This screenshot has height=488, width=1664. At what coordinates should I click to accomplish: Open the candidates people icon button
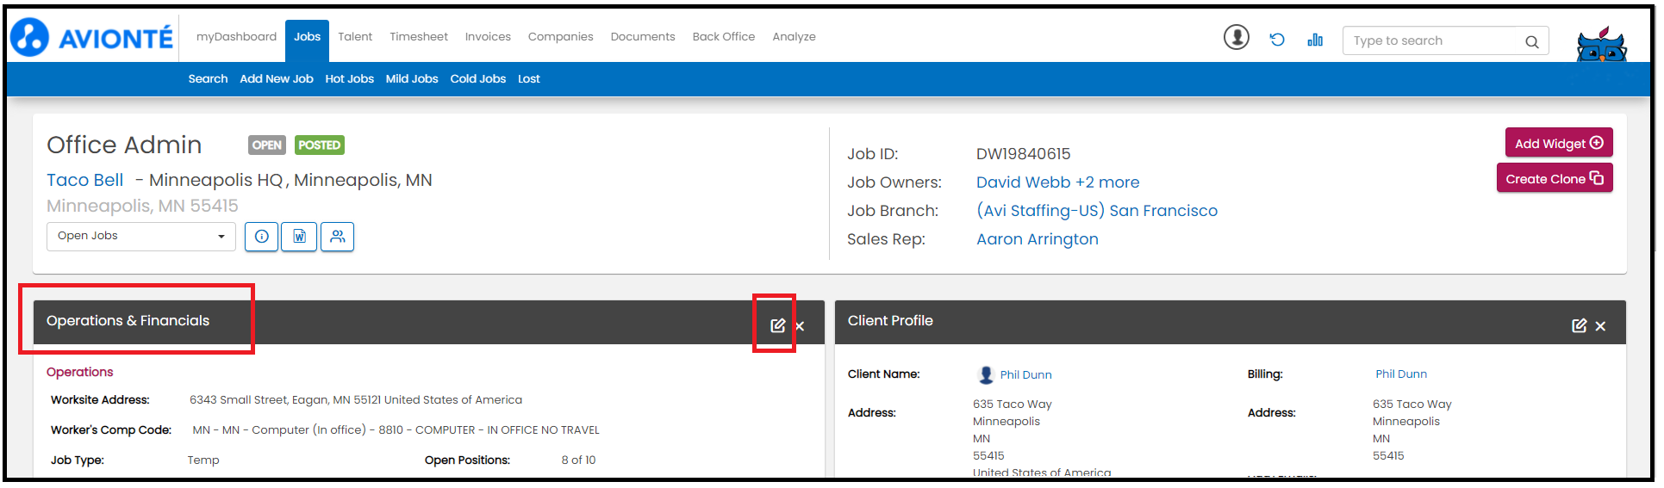point(338,237)
